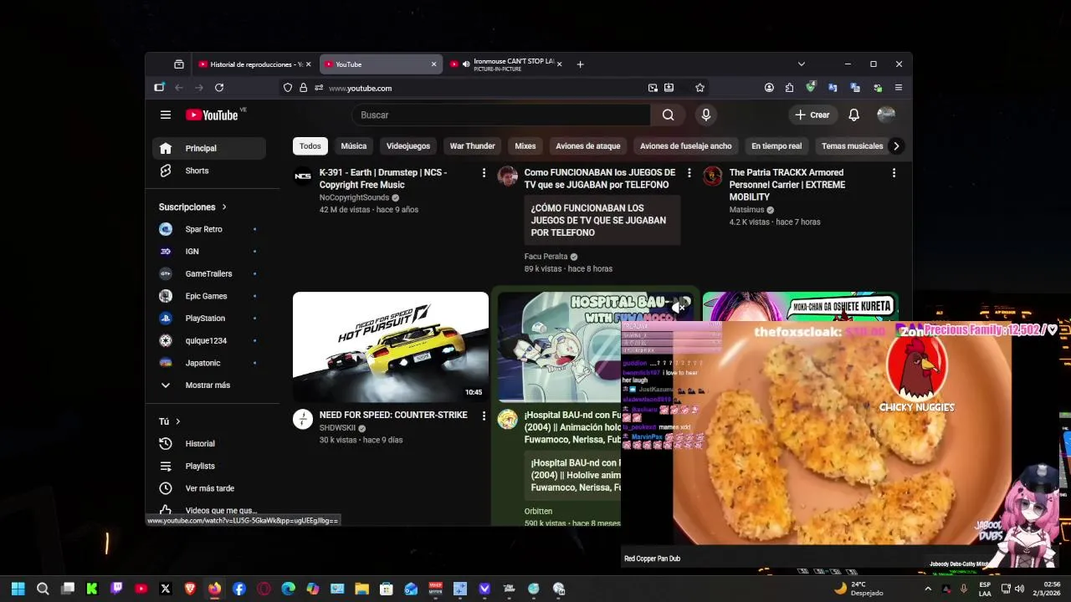Viewport: 1071px width, 602px height.
Task: Open options for K-391 Earth video
Action: (x=484, y=173)
